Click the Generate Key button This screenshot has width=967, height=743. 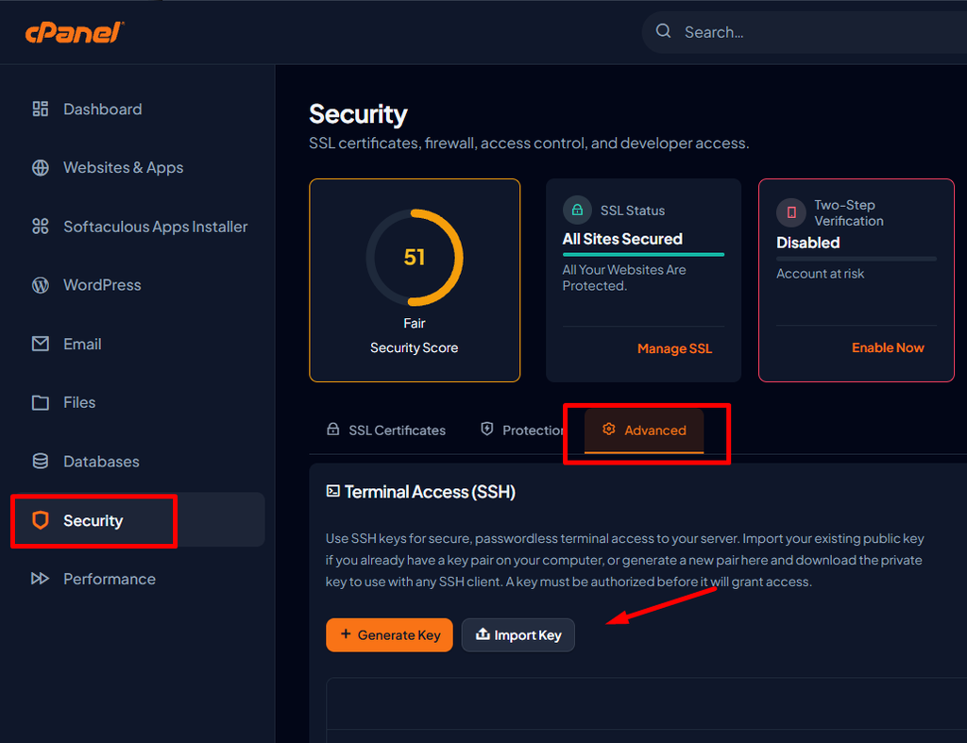click(389, 635)
